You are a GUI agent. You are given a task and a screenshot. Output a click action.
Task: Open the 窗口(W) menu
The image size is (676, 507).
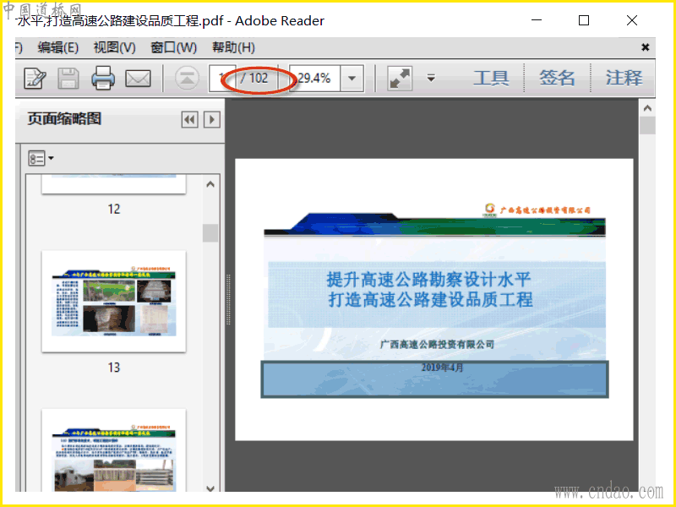coord(174,47)
